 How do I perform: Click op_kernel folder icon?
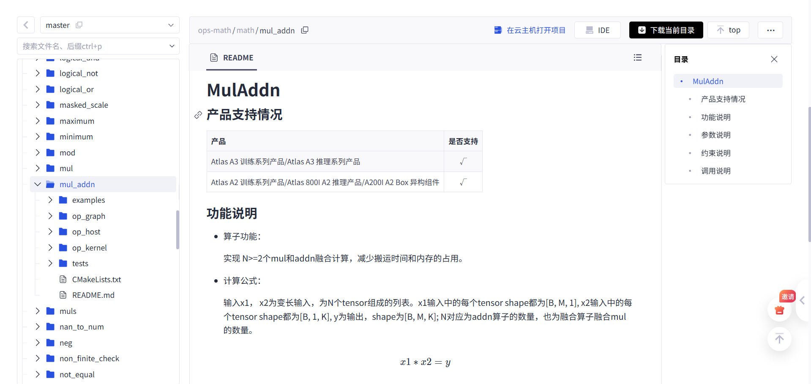pyautogui.click(x=63, y=248)
